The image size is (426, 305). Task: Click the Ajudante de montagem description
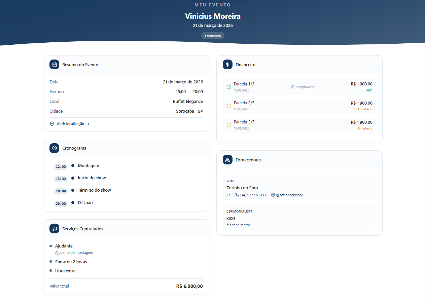click(74, 253)
